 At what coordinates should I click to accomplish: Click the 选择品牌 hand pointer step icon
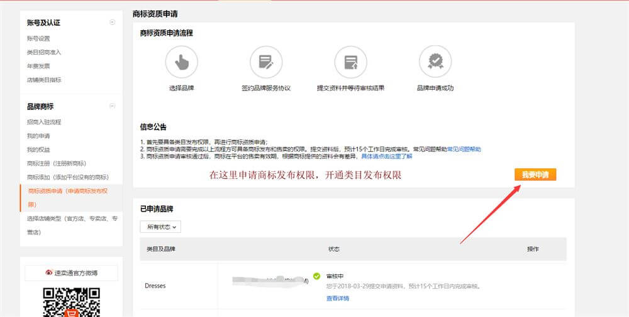pos(181,62)
